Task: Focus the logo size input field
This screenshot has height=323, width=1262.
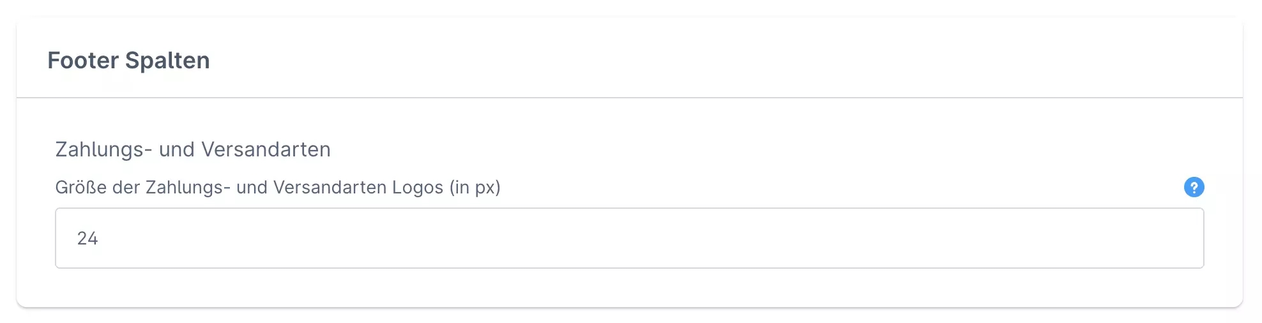Action: click(629, 238)
